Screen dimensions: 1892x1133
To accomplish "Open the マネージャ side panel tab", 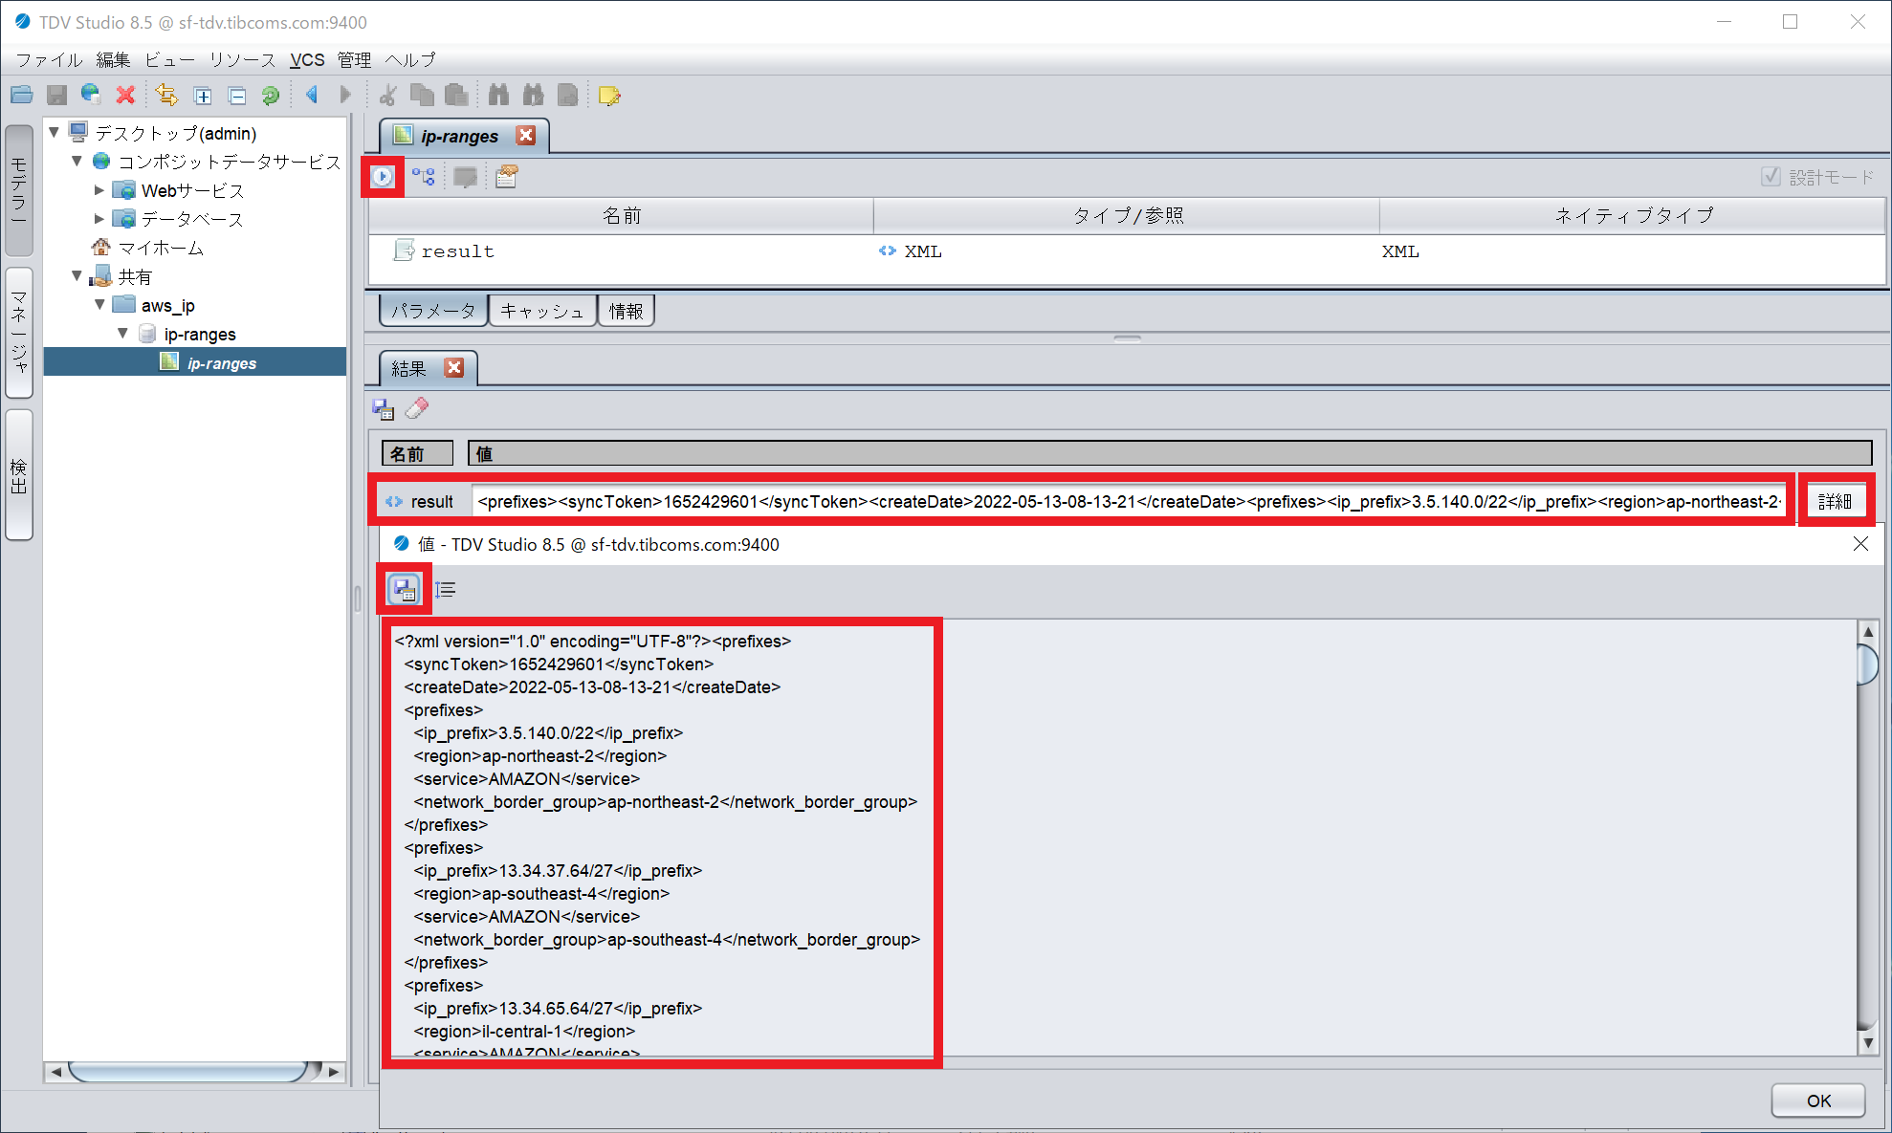I will coord(18,332).
